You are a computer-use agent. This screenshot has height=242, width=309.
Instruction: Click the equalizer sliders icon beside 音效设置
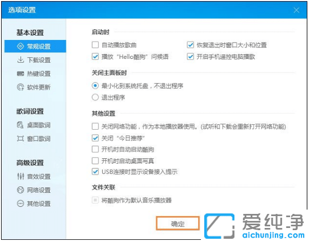(21, 177)
